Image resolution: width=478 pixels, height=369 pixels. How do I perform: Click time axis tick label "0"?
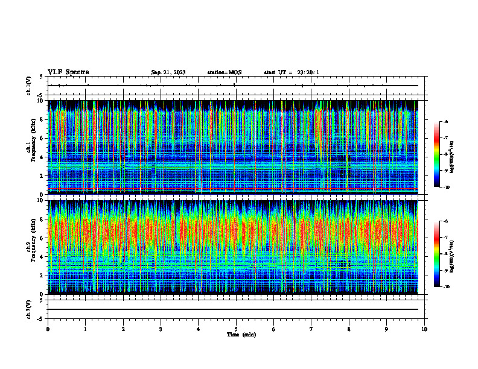point(48,329)
